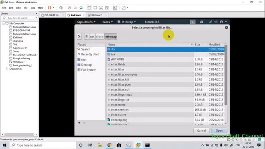Open the VM menu

pyautogui.click(x=26, y=8)
